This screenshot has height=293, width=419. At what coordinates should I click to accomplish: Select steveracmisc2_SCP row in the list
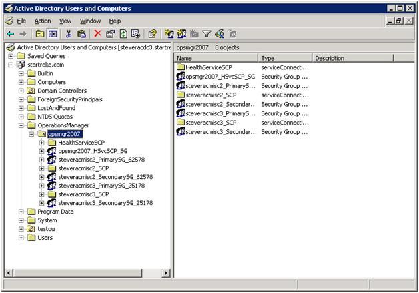coord(211,95)
